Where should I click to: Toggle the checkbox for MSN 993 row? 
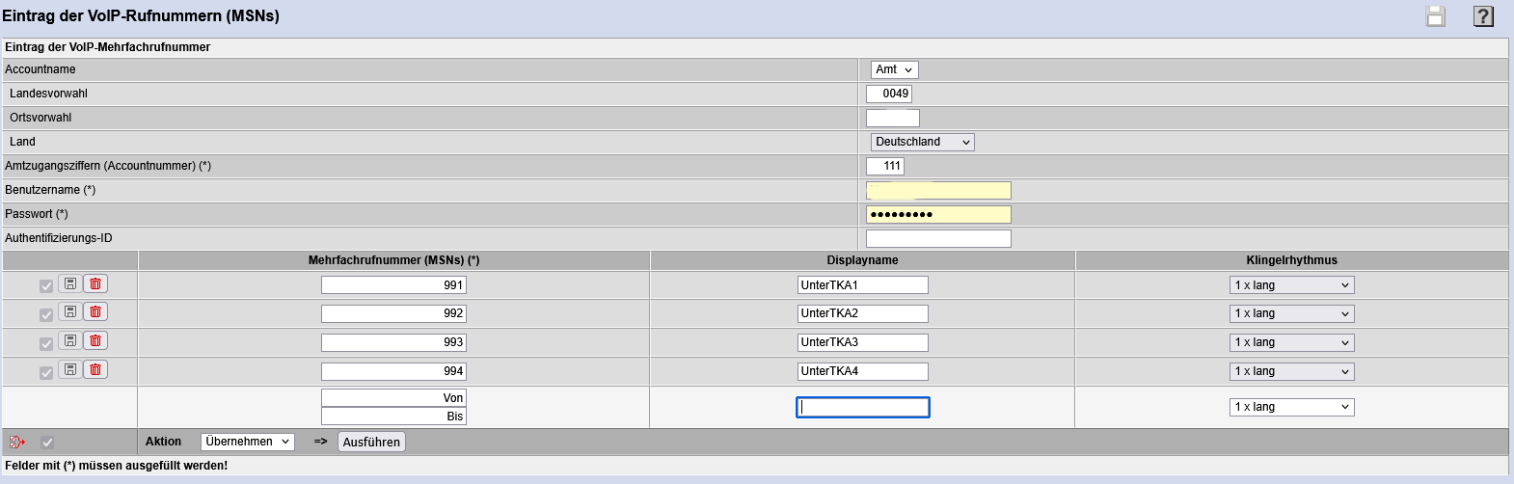tap(46, 344)
